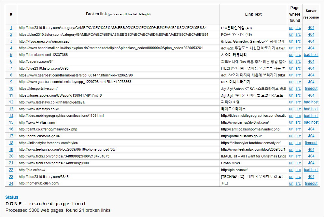Screen dimensions: 324x217
Task: Click url link in row 1
Action: (291, 28)
